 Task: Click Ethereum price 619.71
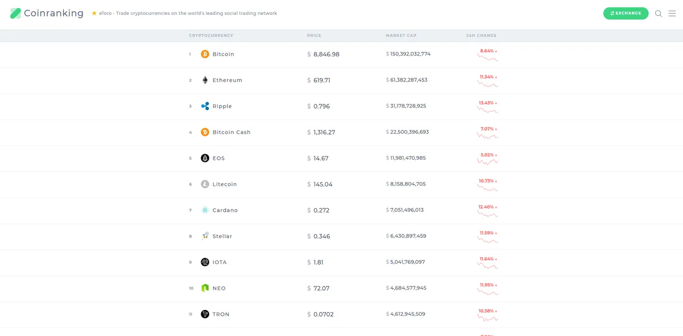[x=322, y=80]
